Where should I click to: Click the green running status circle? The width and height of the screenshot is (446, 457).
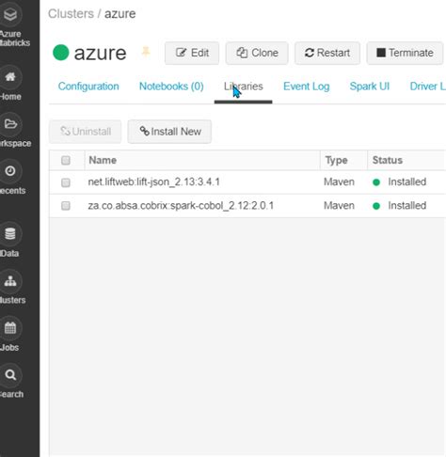(61, 53)
